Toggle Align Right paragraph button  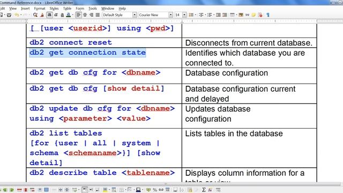point(91,15)
